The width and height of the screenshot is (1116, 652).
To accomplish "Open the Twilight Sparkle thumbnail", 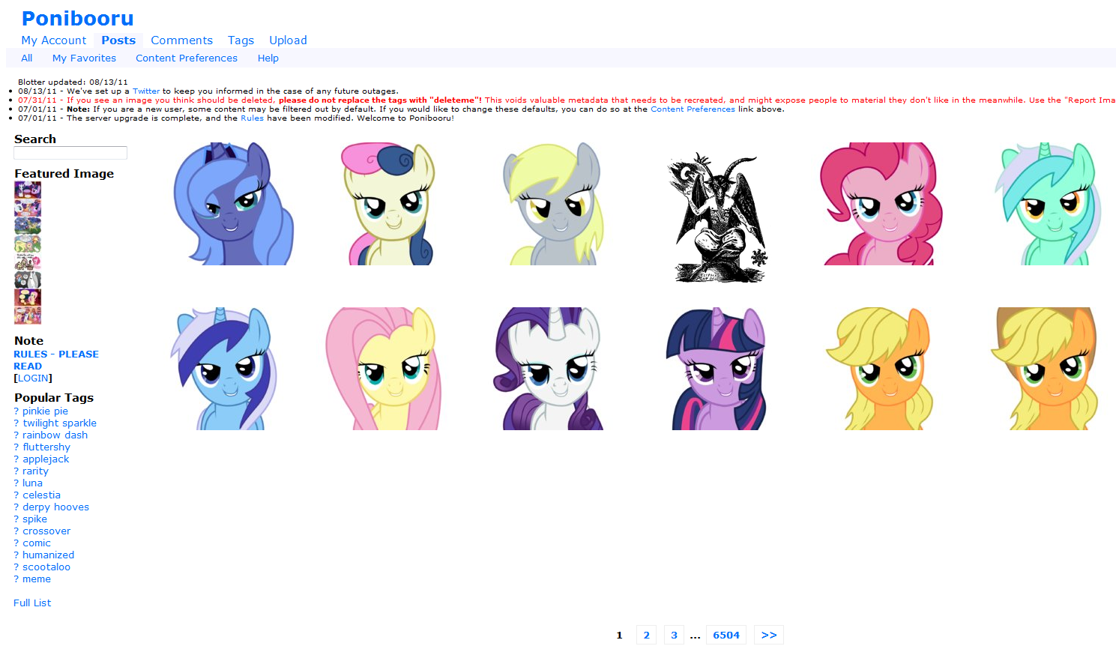I will point(716,369).
